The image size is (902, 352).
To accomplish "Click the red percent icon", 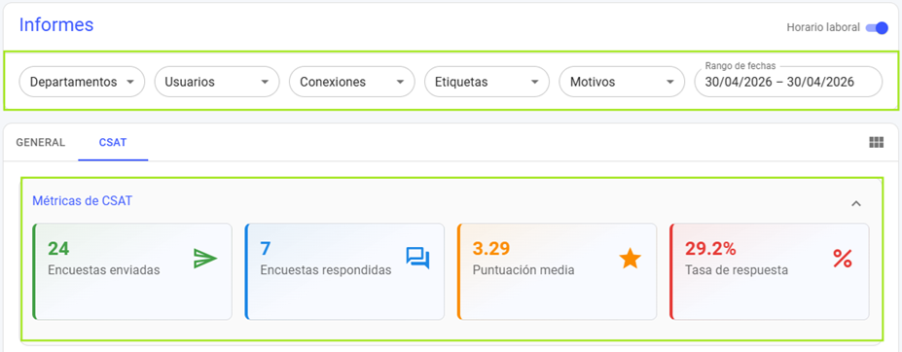I will click(843, 259).
